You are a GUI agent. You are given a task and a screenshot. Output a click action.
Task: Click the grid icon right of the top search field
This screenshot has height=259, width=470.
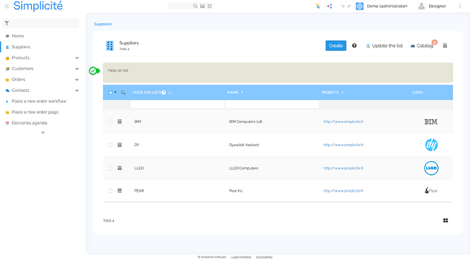pos(210,6)
